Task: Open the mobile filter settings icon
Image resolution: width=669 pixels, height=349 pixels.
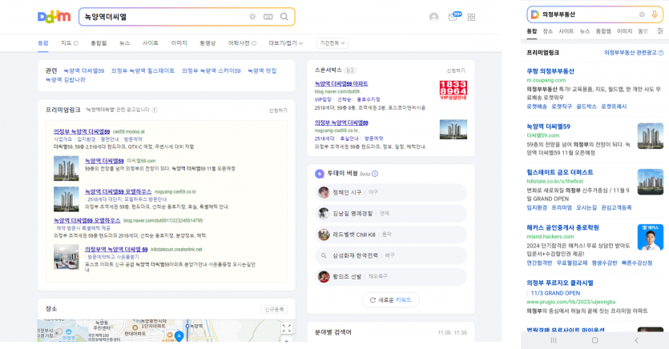Action: coord(659,31)
